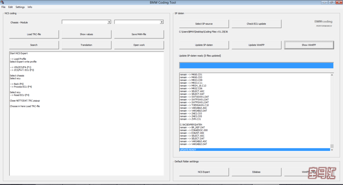Click the 'remain --> ZVM.C31' log line
This screenshot has height=185, width=343.
click(190, 119)
